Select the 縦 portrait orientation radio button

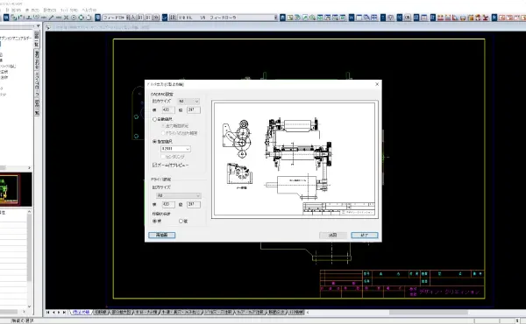pos(181,222)
